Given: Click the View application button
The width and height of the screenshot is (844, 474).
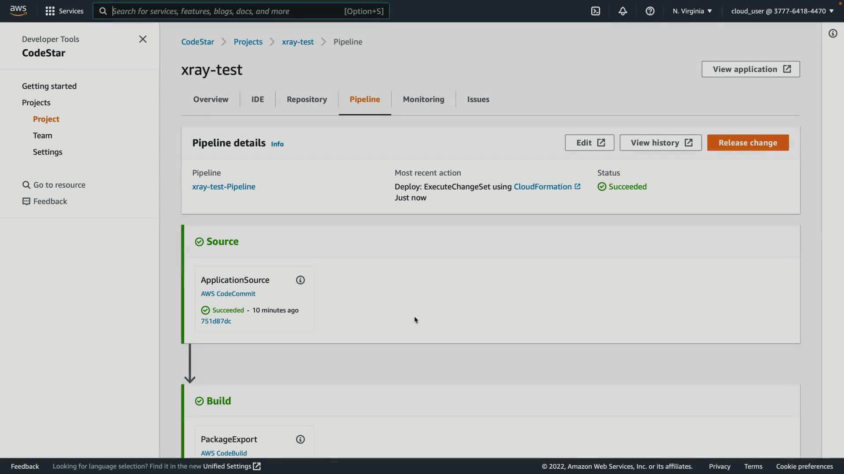Looking at the screenshot, I should [x=750, y=69].
